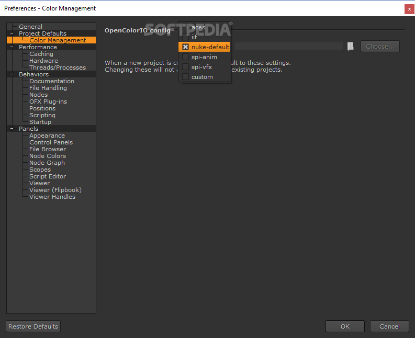Image resolution: width=415 pixels, height=338 pixels.
Task: Open File Handling preferences
Action: pos(48,88)
